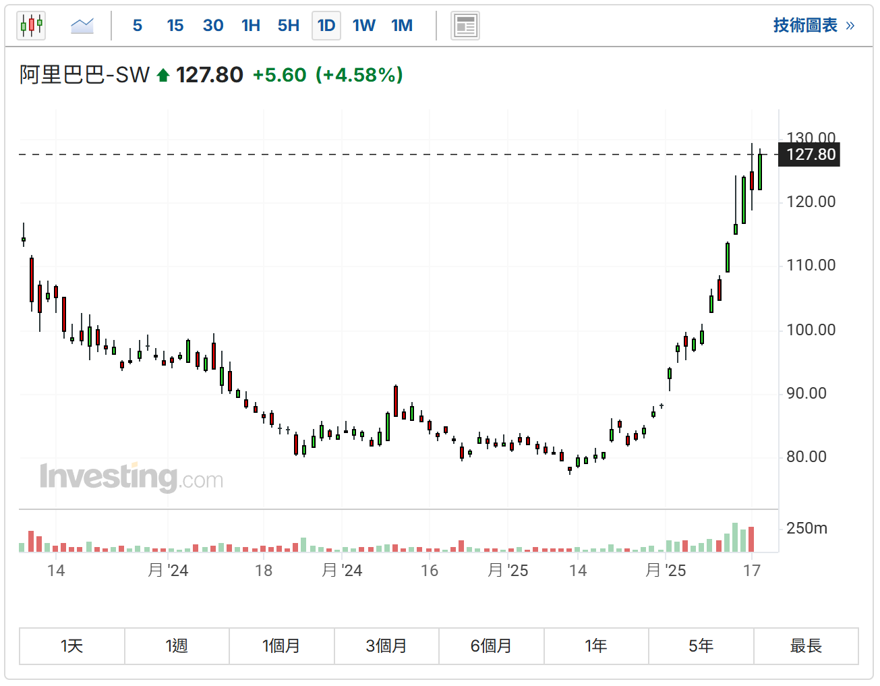
Task: Click the 250m volume axis label
Action: click(807, 528)
